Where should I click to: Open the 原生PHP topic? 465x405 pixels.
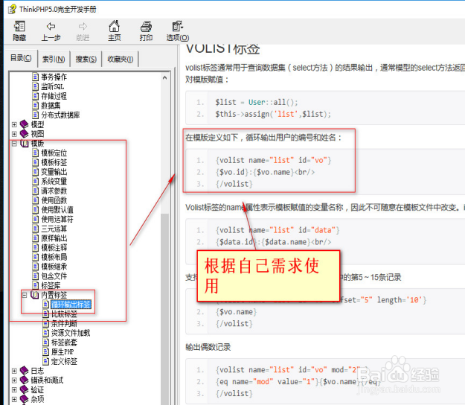click(62, 352)
